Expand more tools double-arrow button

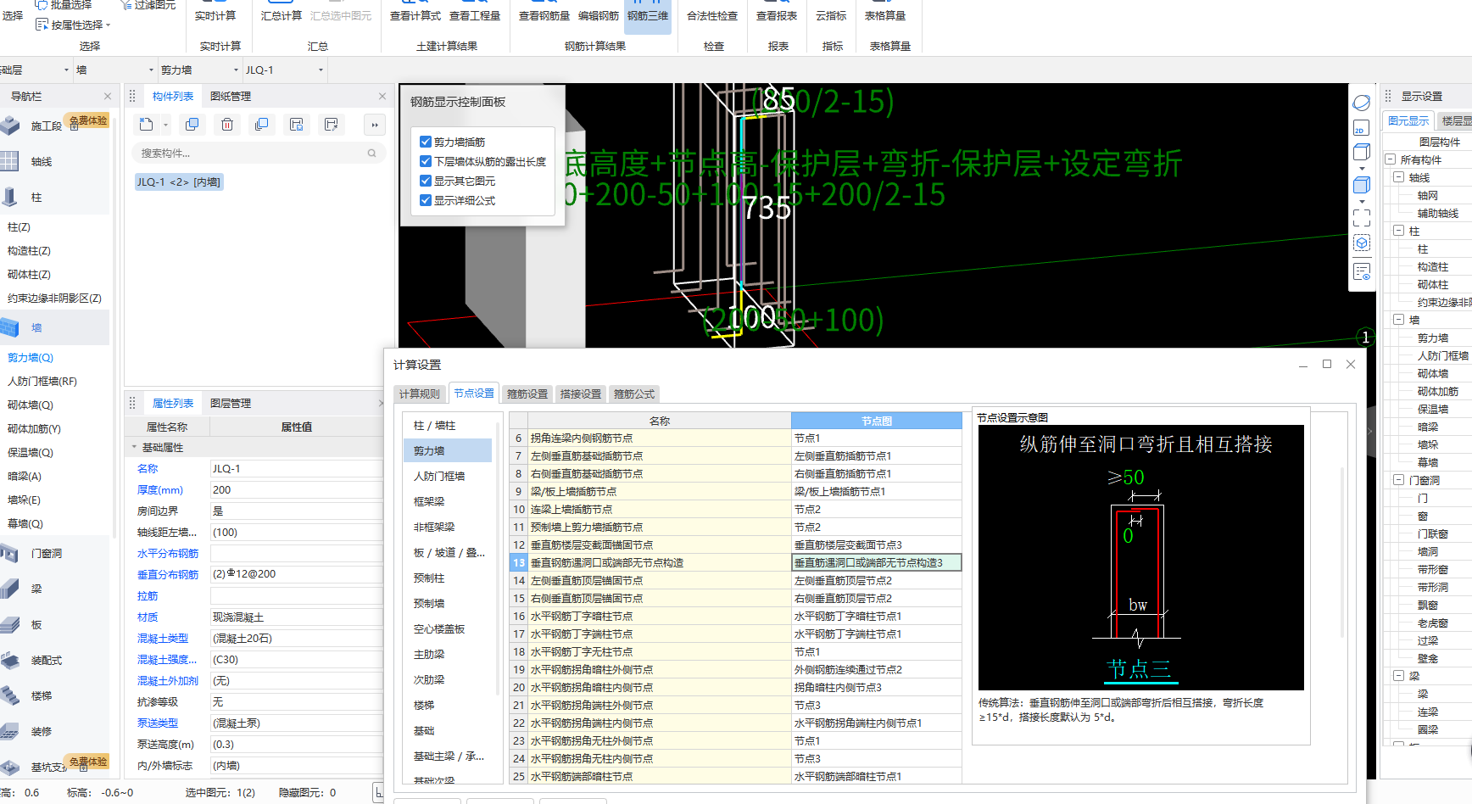pos(375,125)
